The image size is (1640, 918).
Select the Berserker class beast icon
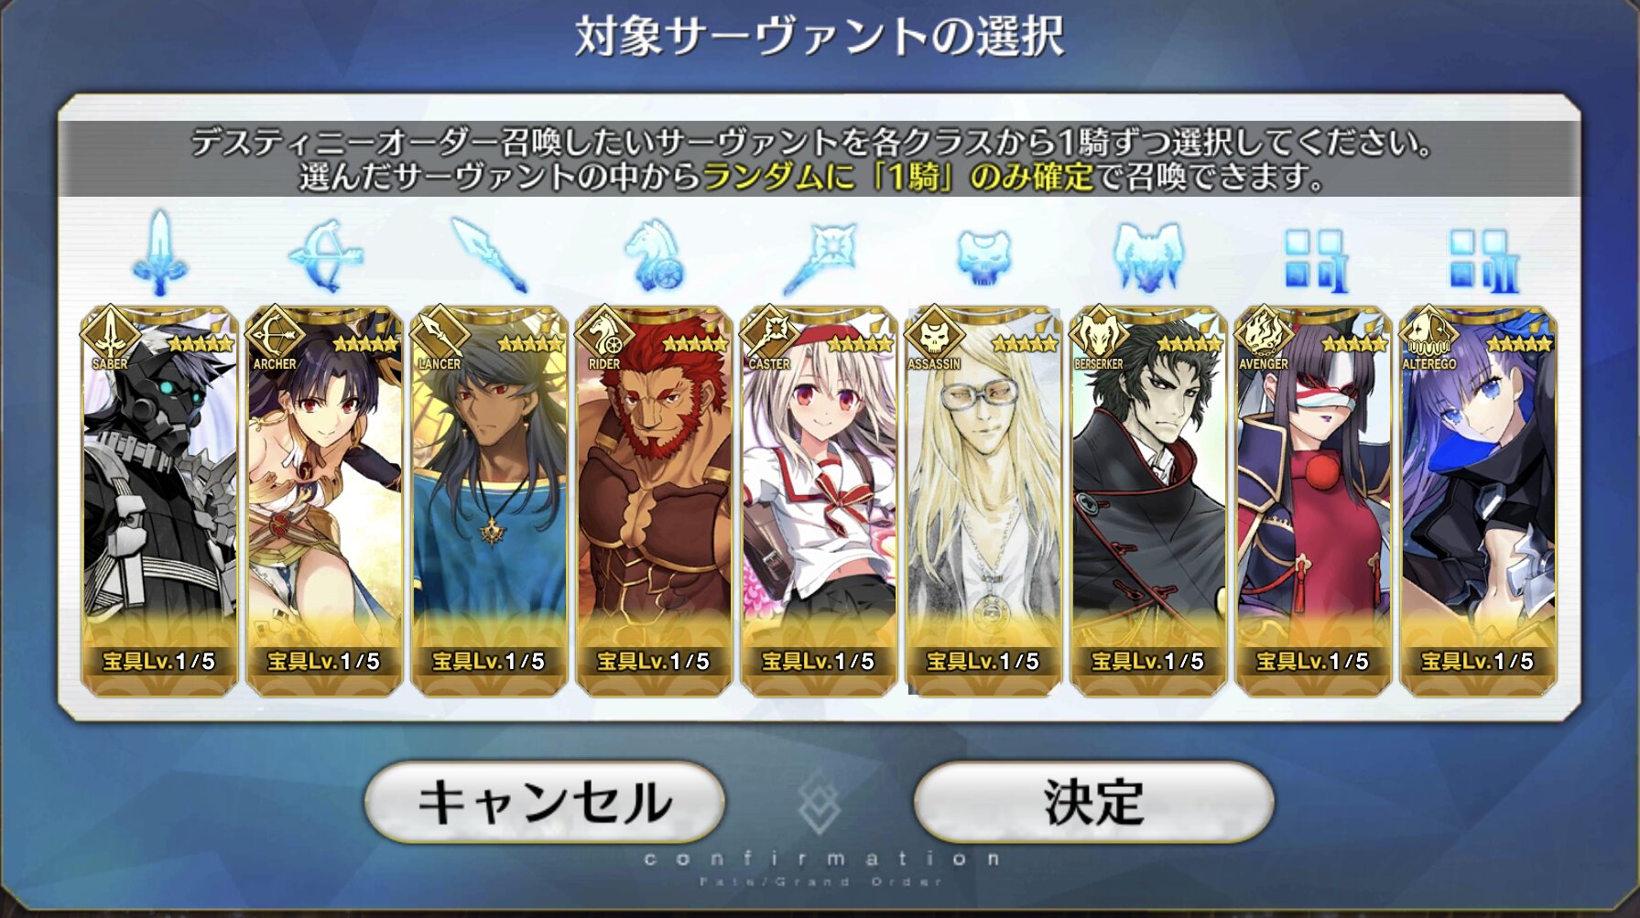pos(1148,256)
